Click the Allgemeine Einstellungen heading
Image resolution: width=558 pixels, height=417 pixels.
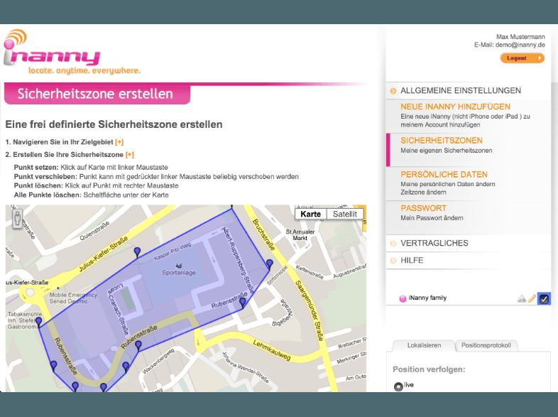(x=461, y=91)
